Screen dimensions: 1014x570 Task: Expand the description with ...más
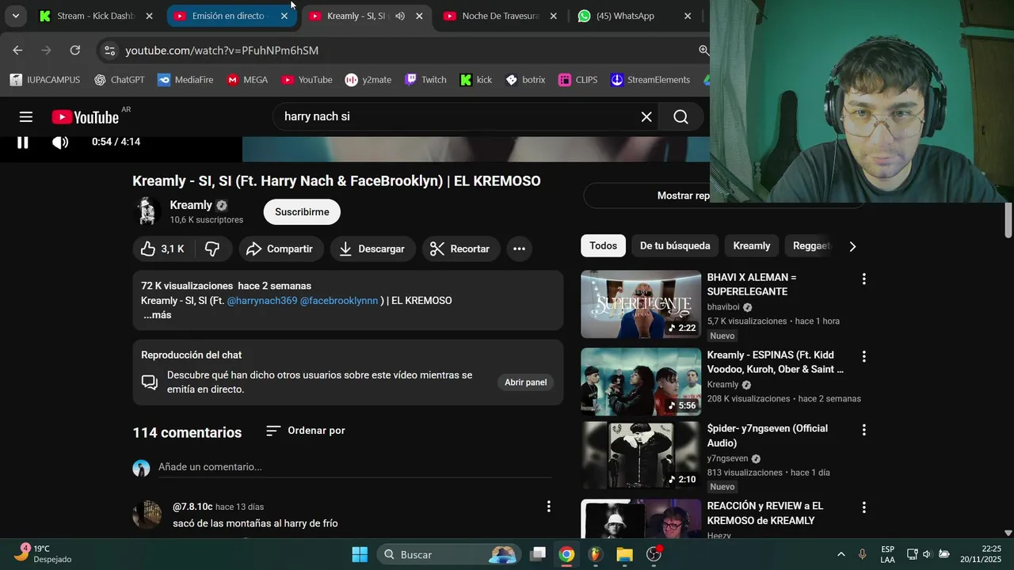[157, 315]
